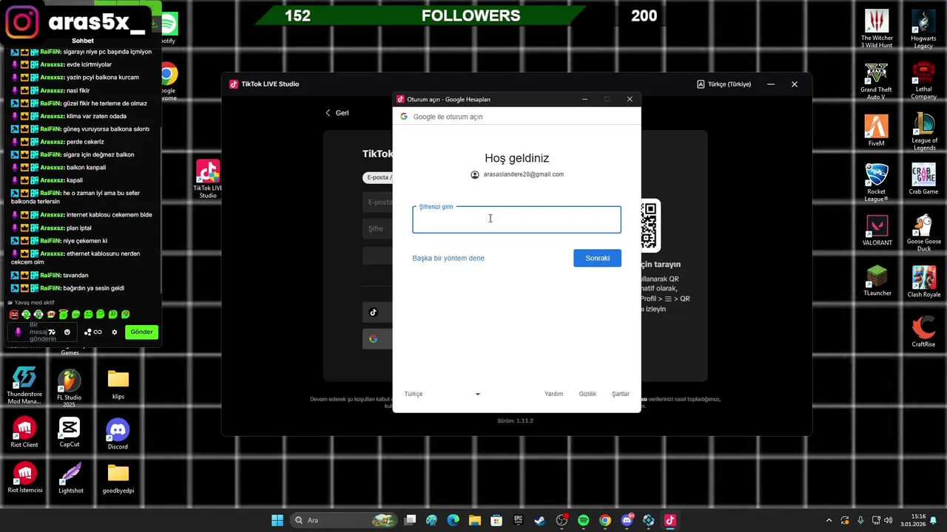
Task: Expand the hidden system tray icons chevron
Action: pyautogui.click(x=829, y=520)
